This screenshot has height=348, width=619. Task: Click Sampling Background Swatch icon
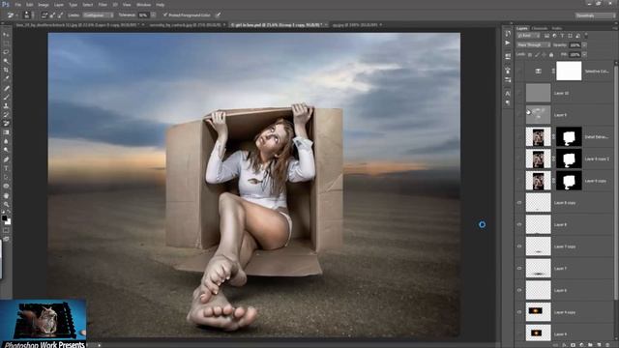60,15
